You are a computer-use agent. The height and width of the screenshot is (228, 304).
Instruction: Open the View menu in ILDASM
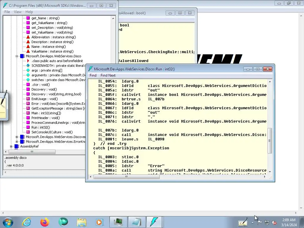click(18, 12)
